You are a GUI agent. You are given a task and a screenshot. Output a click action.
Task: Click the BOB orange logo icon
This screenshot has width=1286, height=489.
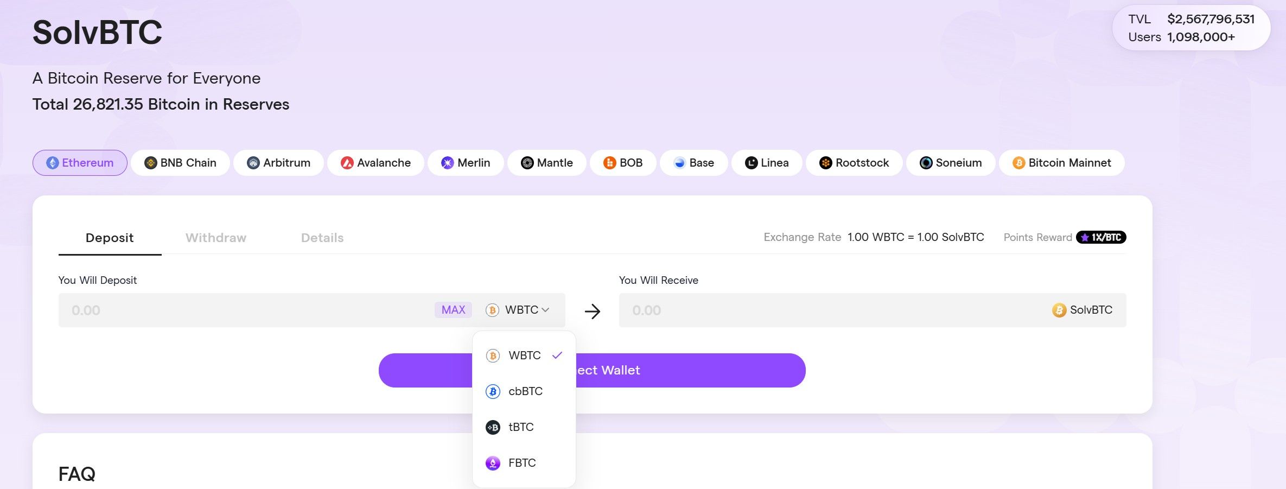click(x=609, y=163)
